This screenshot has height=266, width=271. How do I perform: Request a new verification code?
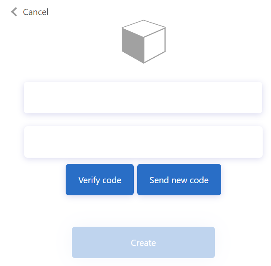(x=179, y=180)
